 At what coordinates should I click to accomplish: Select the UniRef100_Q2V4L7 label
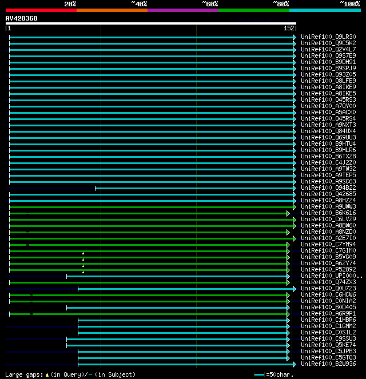[328, 50]
